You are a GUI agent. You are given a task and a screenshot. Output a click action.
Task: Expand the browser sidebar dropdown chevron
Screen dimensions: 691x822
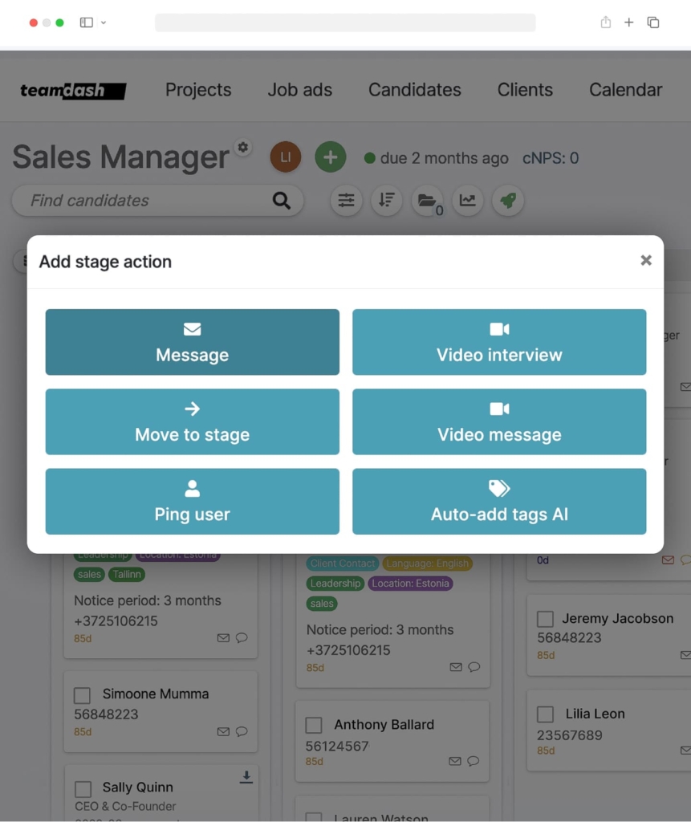[104, 22]
